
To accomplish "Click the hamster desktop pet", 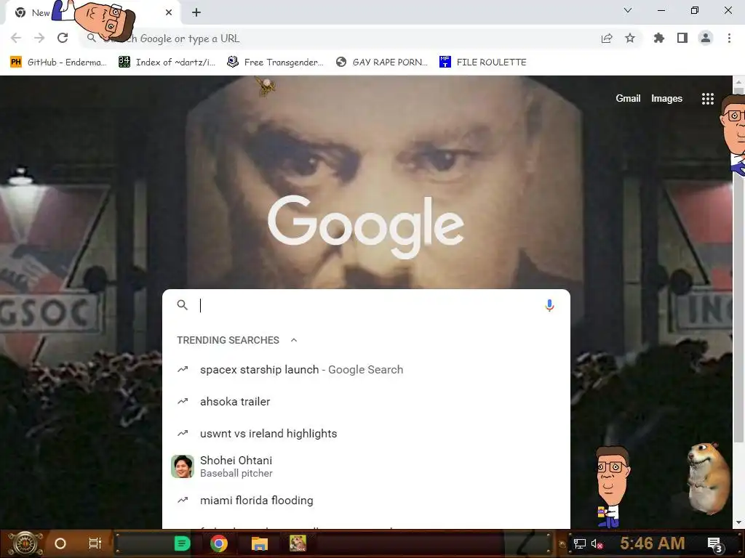I will pyautogui.click(x=708, y=478).
